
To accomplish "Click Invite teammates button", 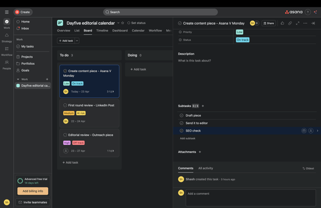I will (33, 202).
